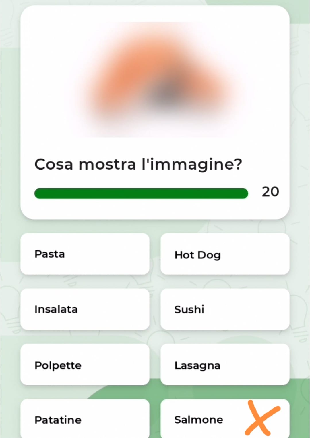310x438 pixels.
Task: Select the answer meaning salad
Action: click(x=85, y=309)
